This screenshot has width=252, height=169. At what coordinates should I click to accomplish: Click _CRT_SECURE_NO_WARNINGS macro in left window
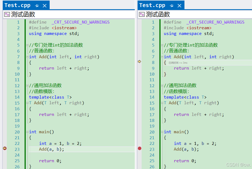click(x=81, y=22)
